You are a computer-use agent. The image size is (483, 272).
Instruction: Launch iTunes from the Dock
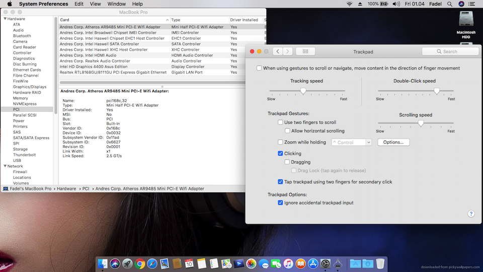pos(288,264)
